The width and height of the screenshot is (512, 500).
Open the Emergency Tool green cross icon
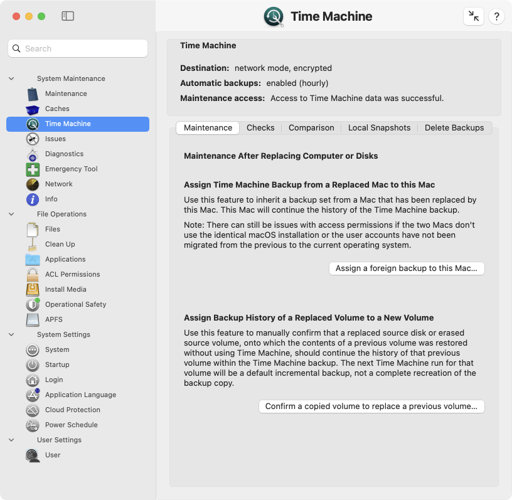[33, 169]
